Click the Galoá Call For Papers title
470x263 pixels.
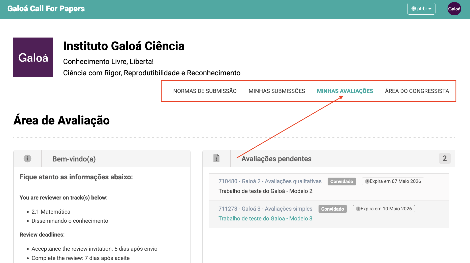tap(46, 9)
